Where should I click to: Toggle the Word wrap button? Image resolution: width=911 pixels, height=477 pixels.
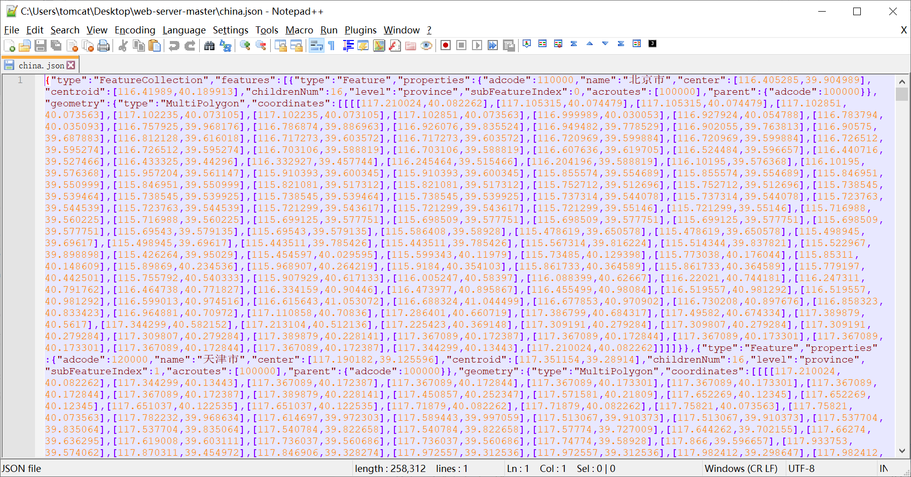click(316, 46)
